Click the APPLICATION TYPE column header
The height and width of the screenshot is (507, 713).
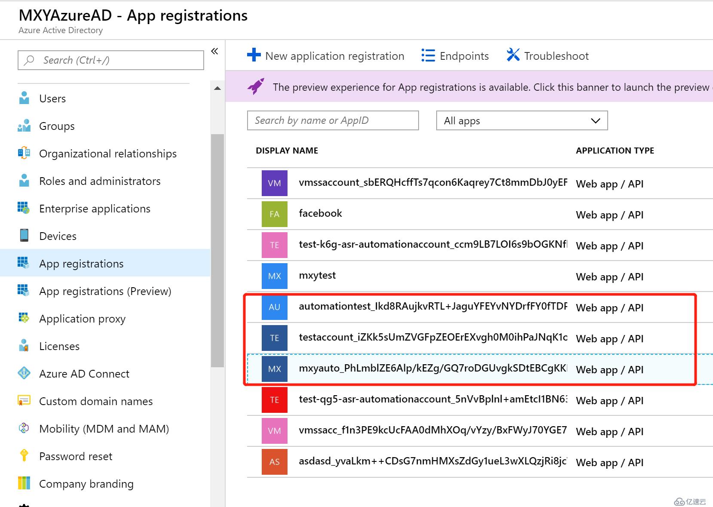[615, 151]
